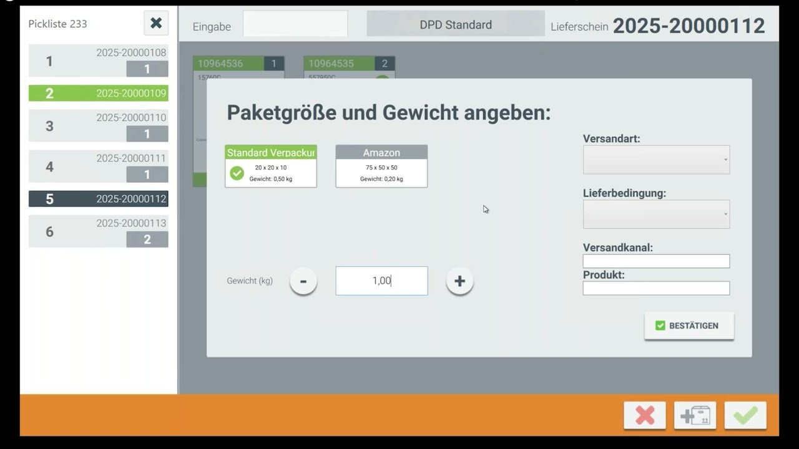Select picklist entry 3 2025-20000110

pos(99,126)
